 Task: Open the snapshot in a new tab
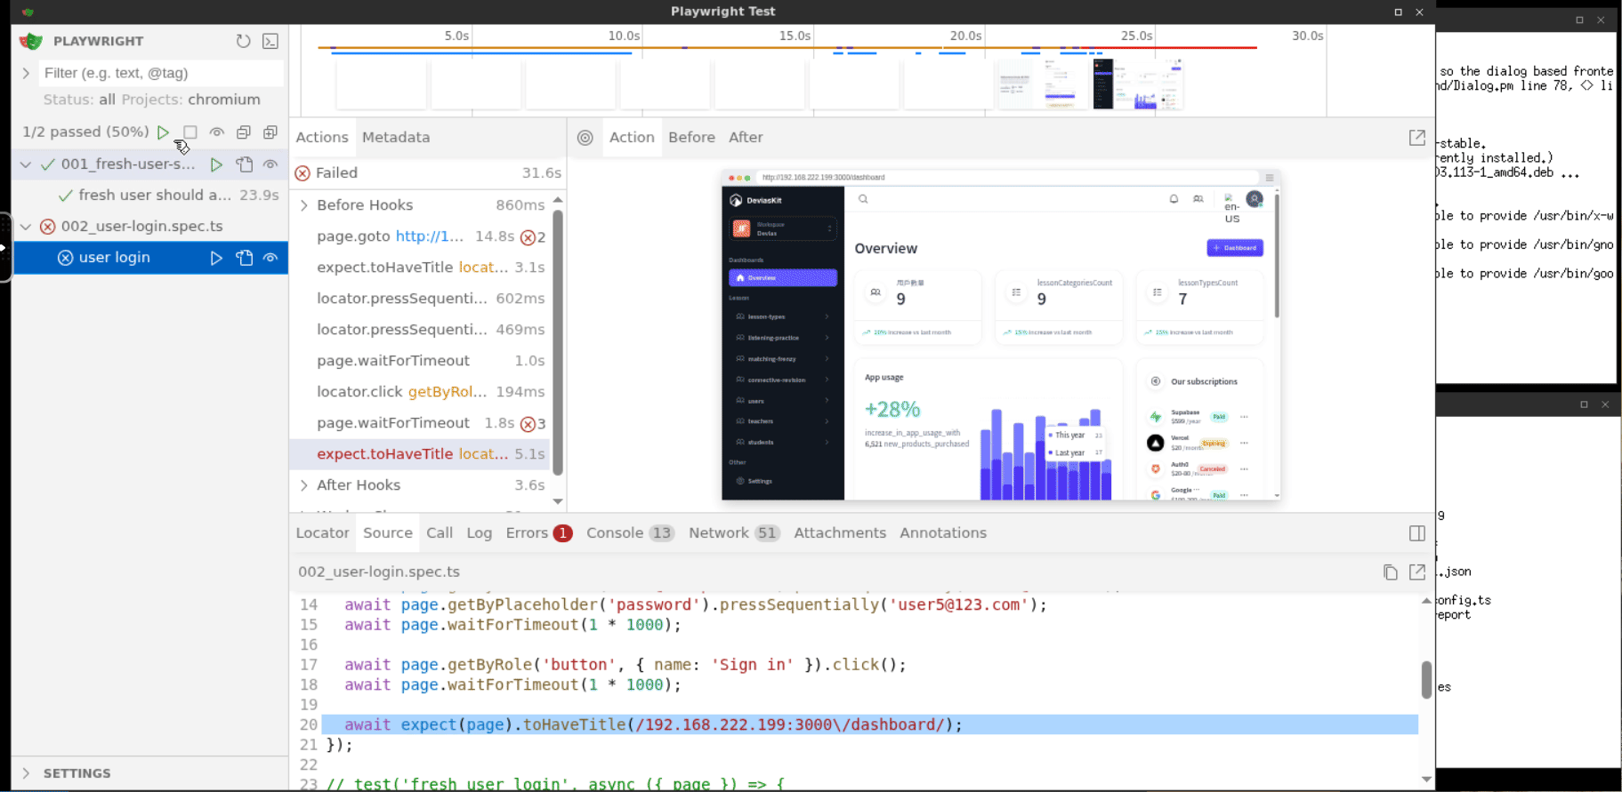coord(1416,138)
